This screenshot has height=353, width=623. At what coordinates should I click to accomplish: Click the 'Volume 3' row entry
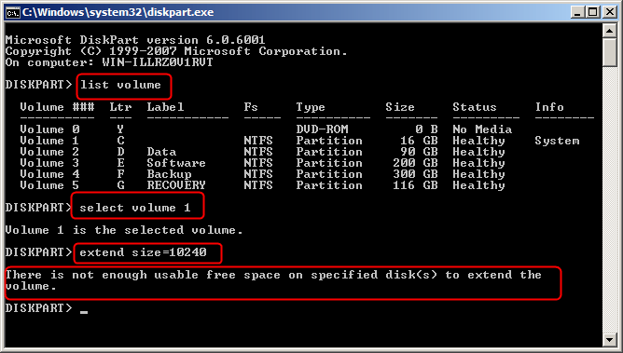(49, 163)
